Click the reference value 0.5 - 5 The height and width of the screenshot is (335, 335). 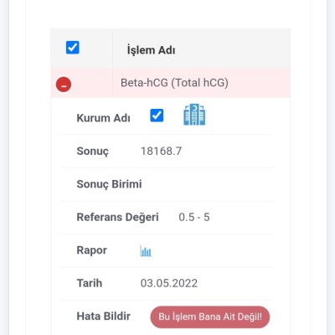click(194, 217)
